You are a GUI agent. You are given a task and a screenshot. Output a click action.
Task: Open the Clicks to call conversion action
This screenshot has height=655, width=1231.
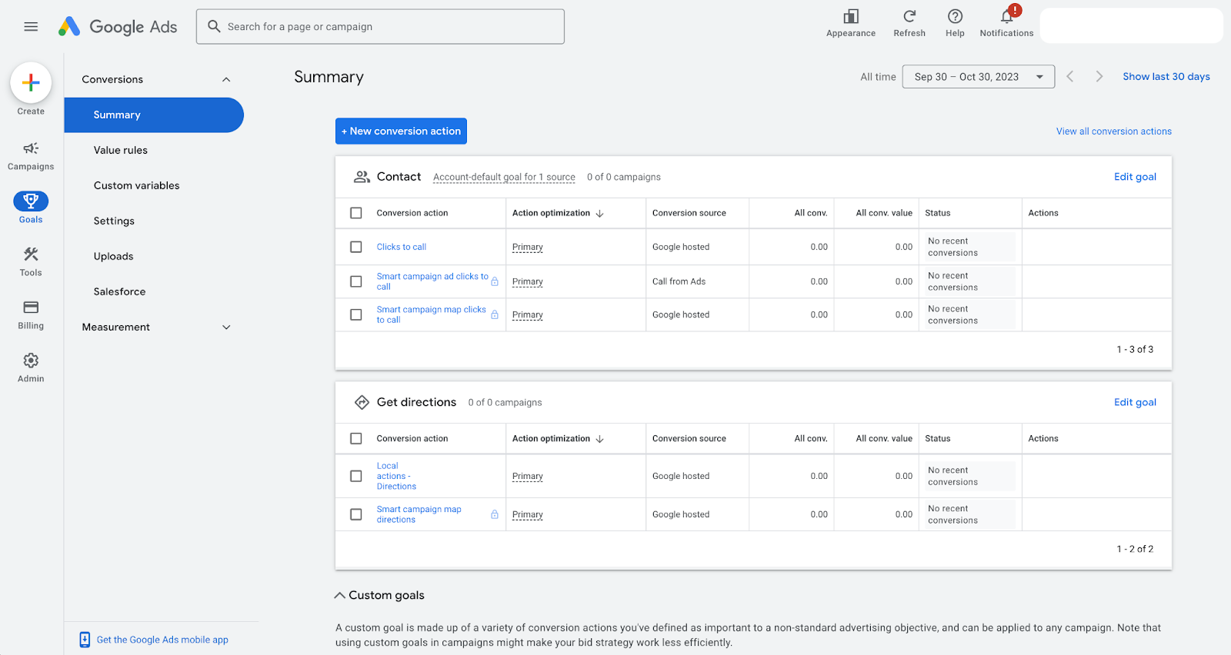[401, 247]
